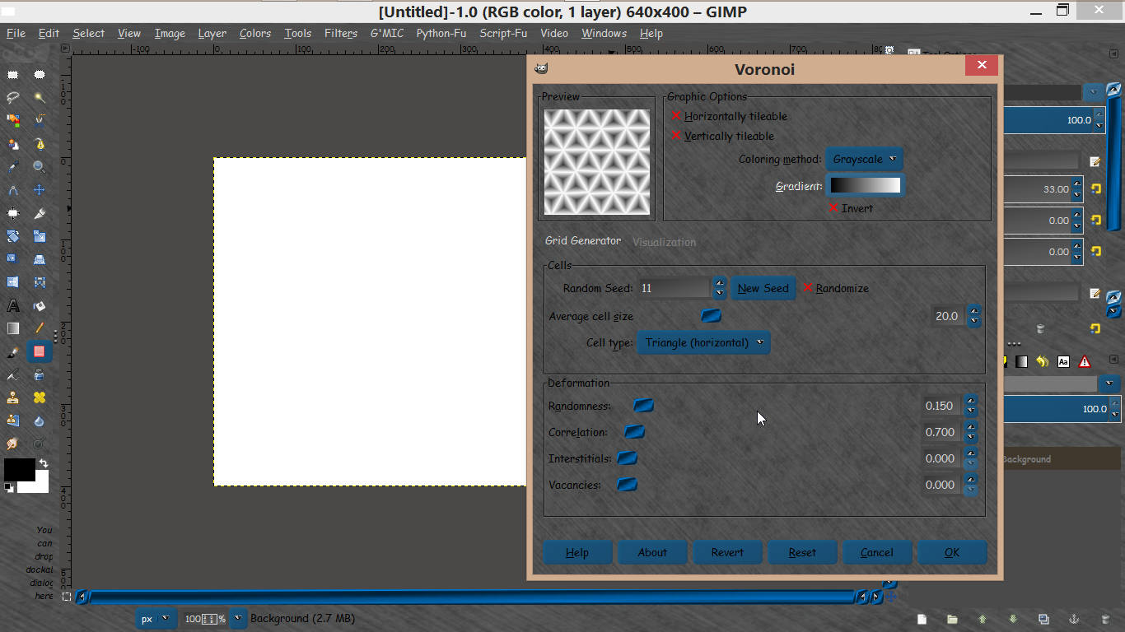Click the Reset button in Voronoi dialog
The height and width of the screenshot is (632, 1125).
802,552
